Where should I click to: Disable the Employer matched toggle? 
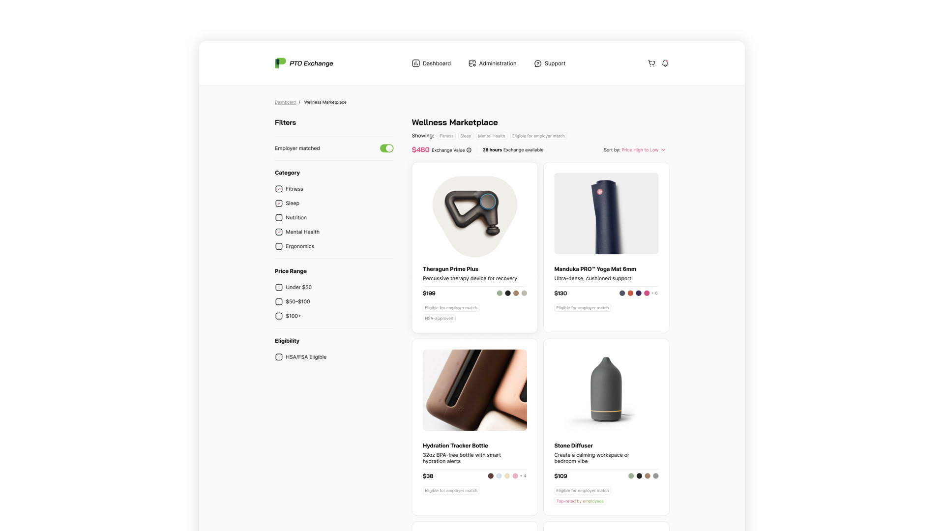pos(386,148)
